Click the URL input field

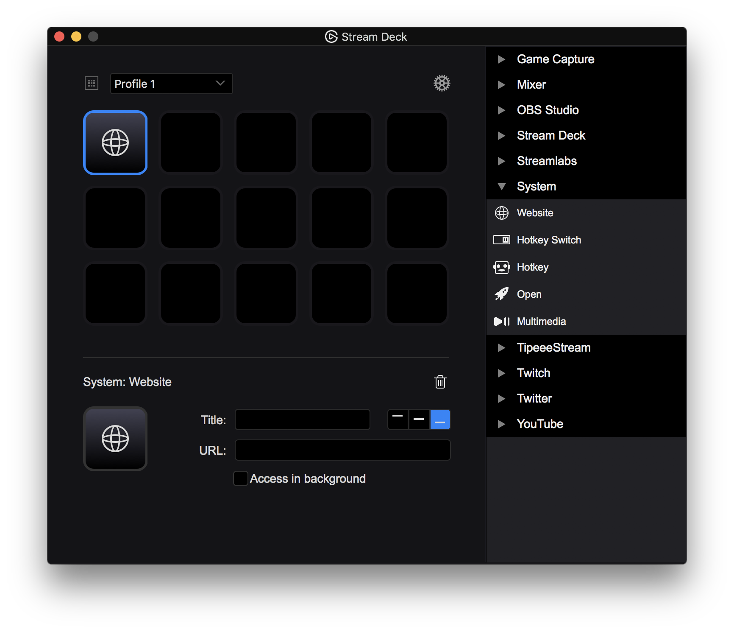pyautogui.click(x=342, y=450)
